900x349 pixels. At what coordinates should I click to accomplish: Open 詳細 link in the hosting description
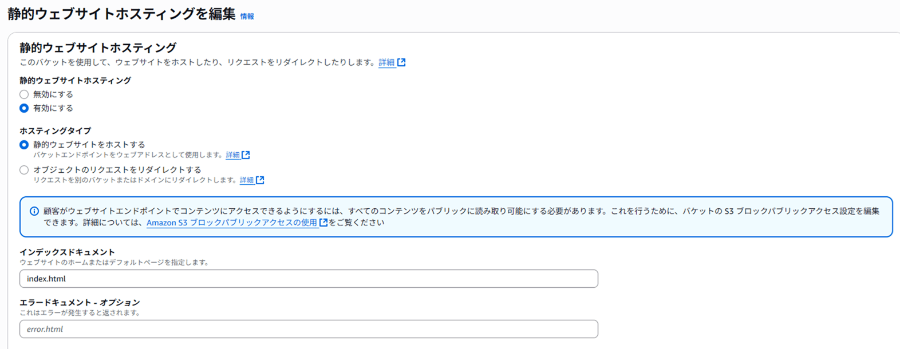click(x=386, y=62)
